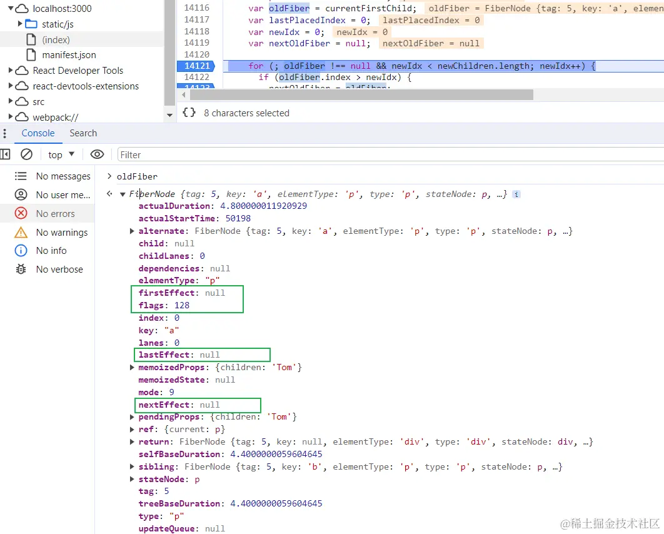Expand the memoizedProps property
664x534 pixels.
click(132, 367)
